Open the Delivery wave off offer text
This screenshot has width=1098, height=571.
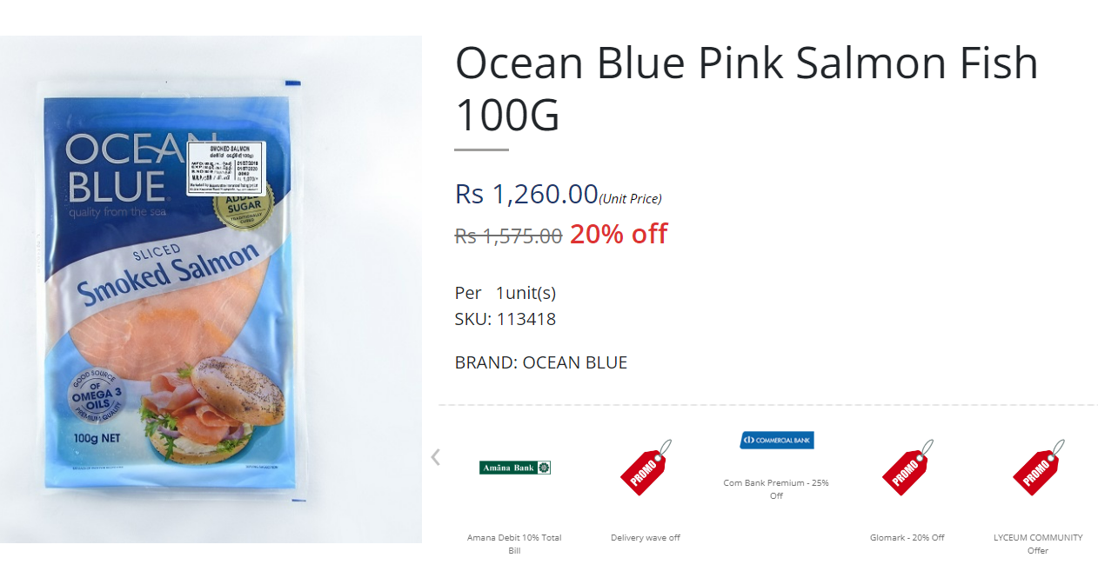[646, 538]
